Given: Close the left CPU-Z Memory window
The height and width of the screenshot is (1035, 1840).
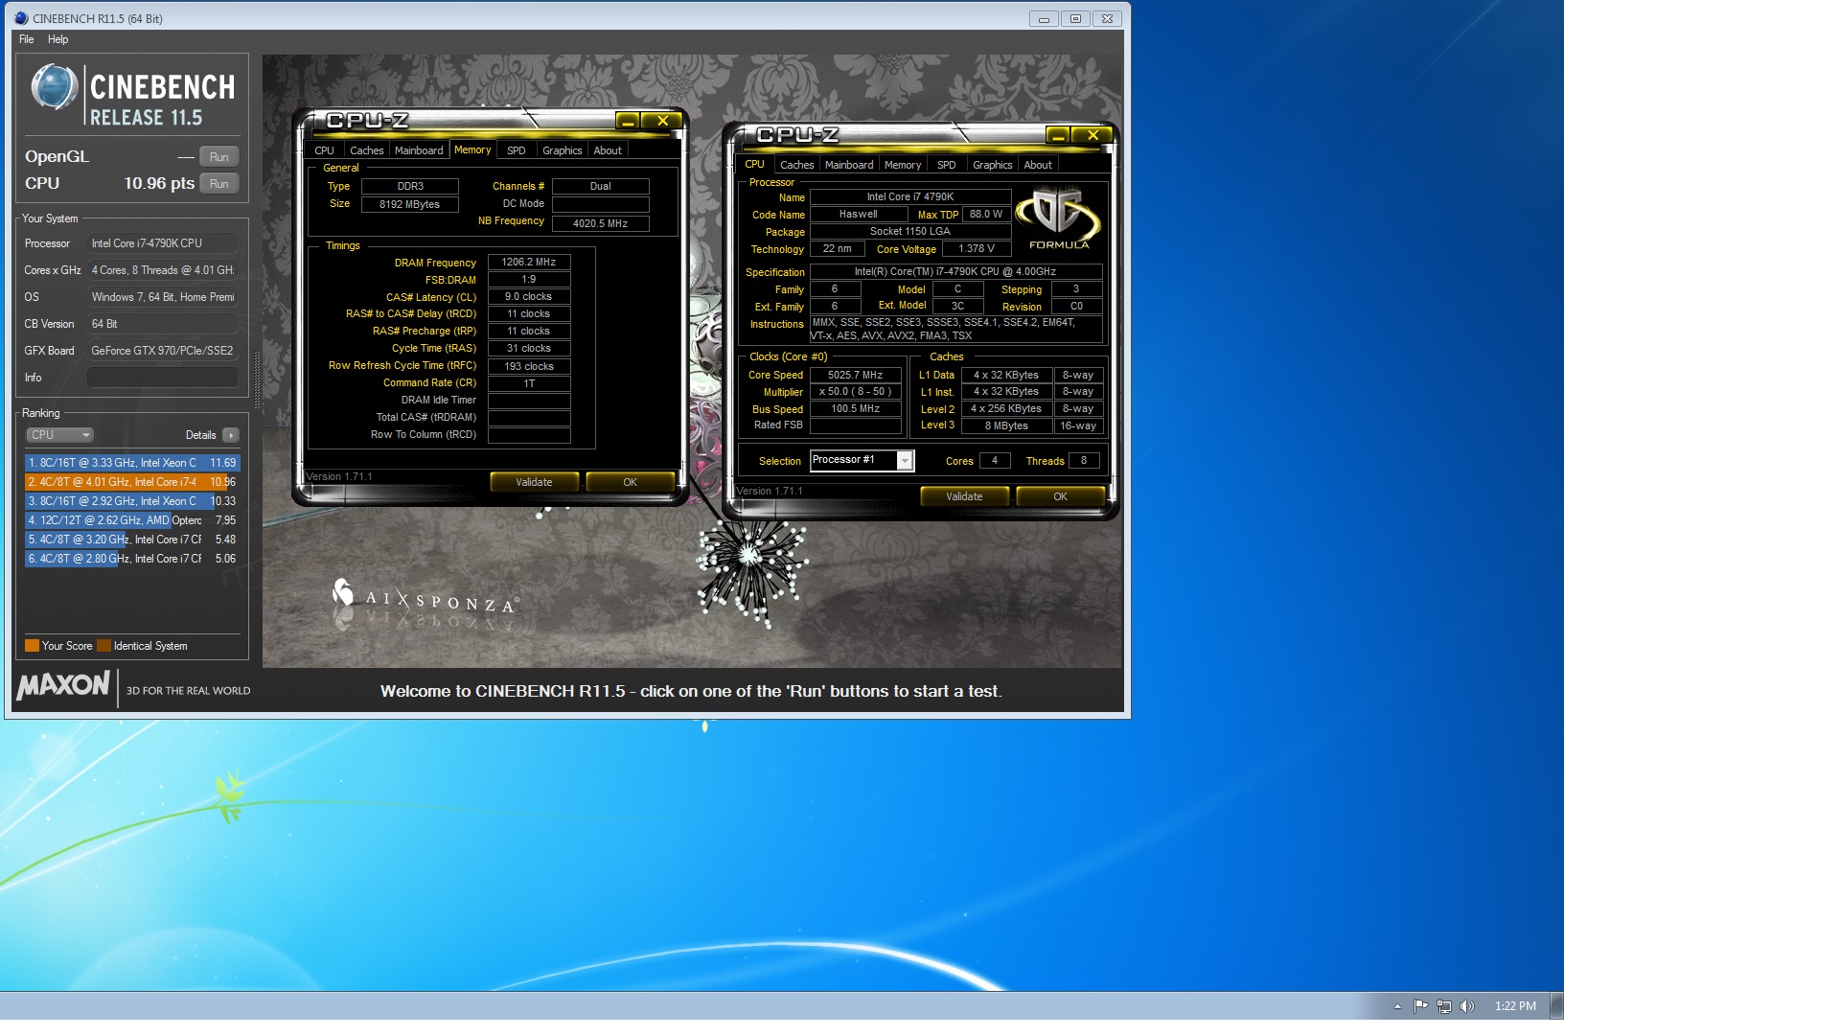Looking at the screenshot, I should click(662, 121).
